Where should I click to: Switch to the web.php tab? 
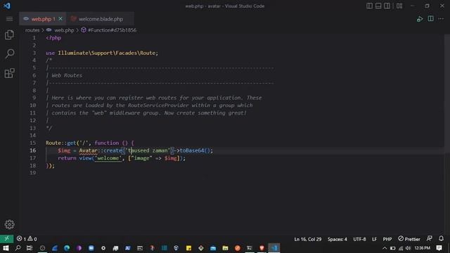tap(43, 19)
